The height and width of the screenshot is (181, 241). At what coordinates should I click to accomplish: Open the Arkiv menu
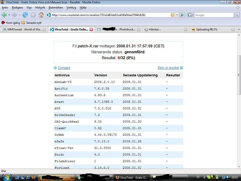5,8
